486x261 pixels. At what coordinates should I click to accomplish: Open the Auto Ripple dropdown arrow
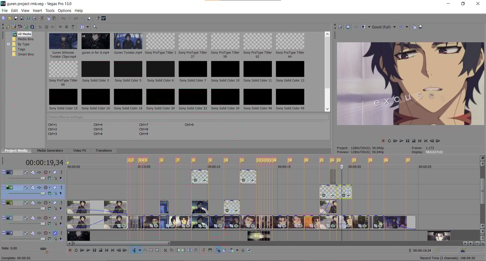(237, 250)
